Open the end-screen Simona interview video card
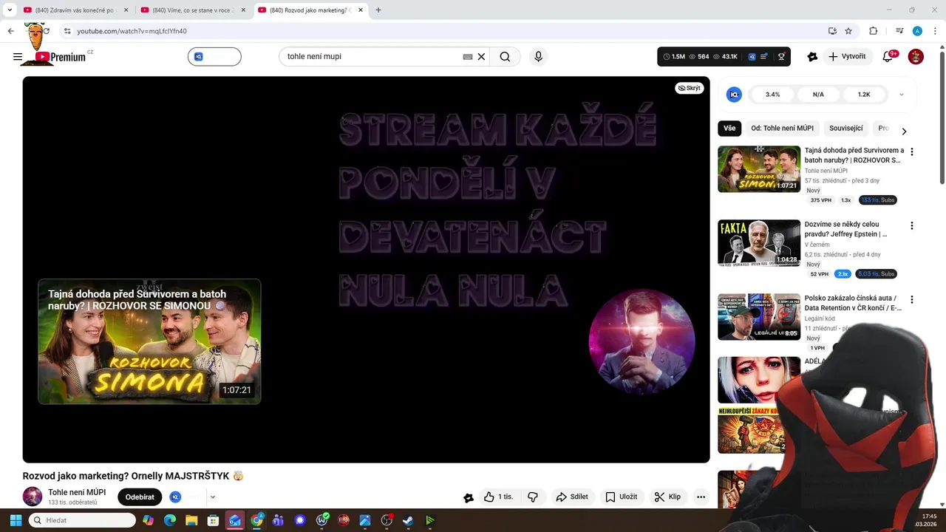Viewport: 946px width, 532px height. 149,341
